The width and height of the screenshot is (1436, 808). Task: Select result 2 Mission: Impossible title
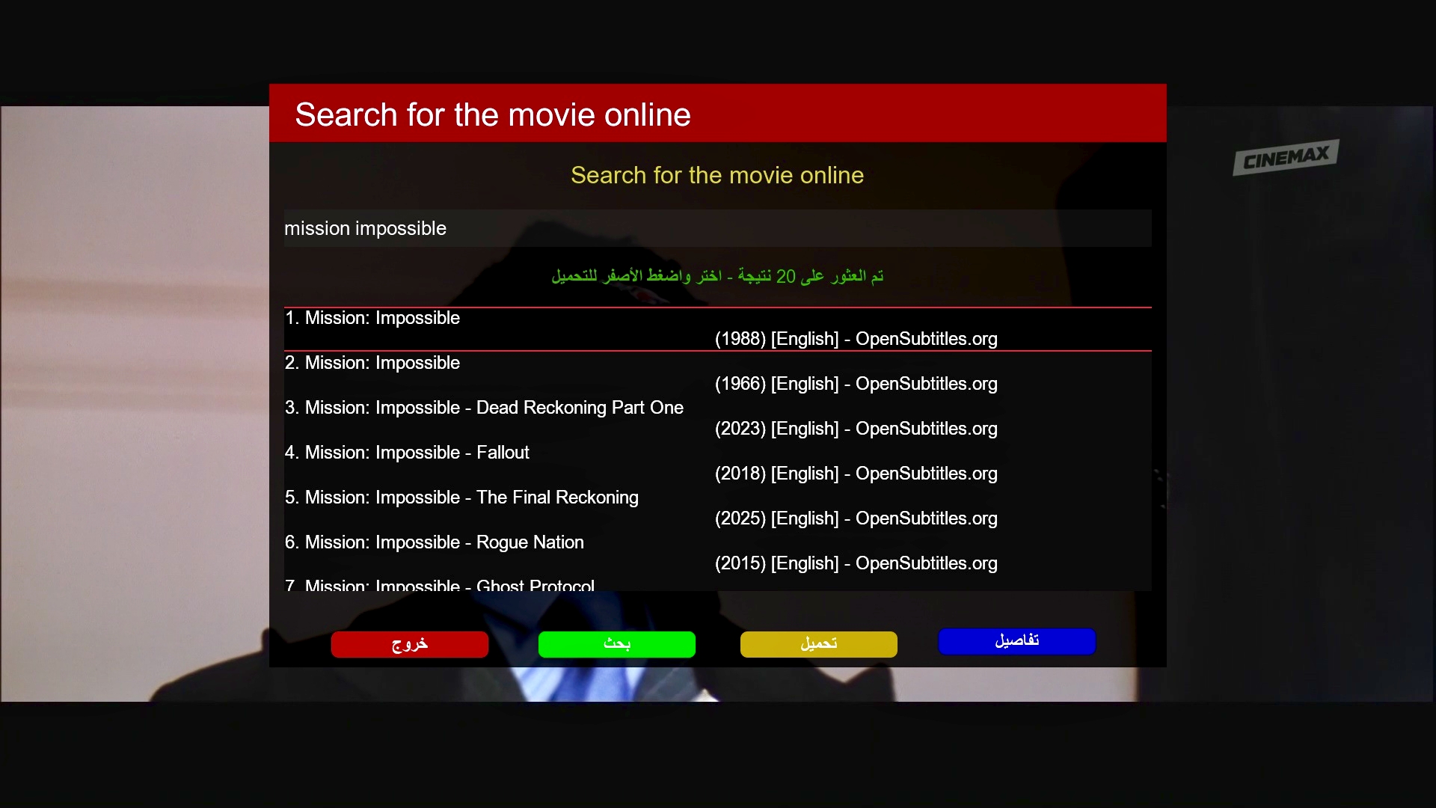click(372, 363)
